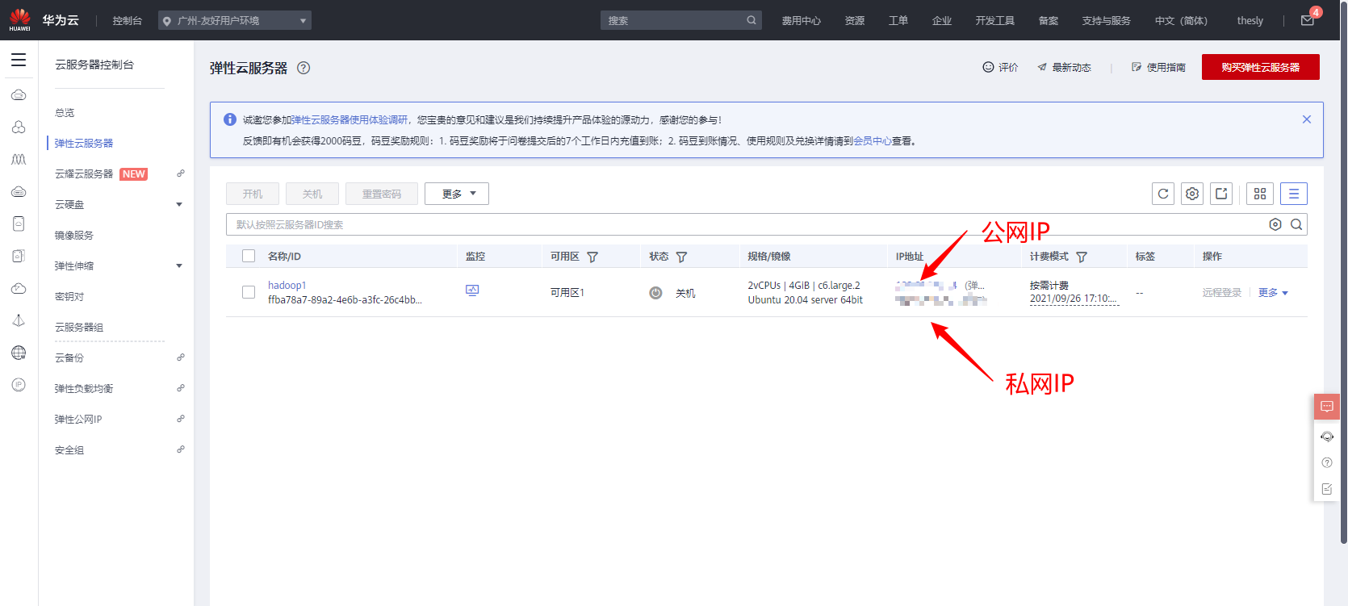Screen dimensions: 1348x606
Task: Select 弹性云服务器 in sidebar
Action: pos(84,143)
